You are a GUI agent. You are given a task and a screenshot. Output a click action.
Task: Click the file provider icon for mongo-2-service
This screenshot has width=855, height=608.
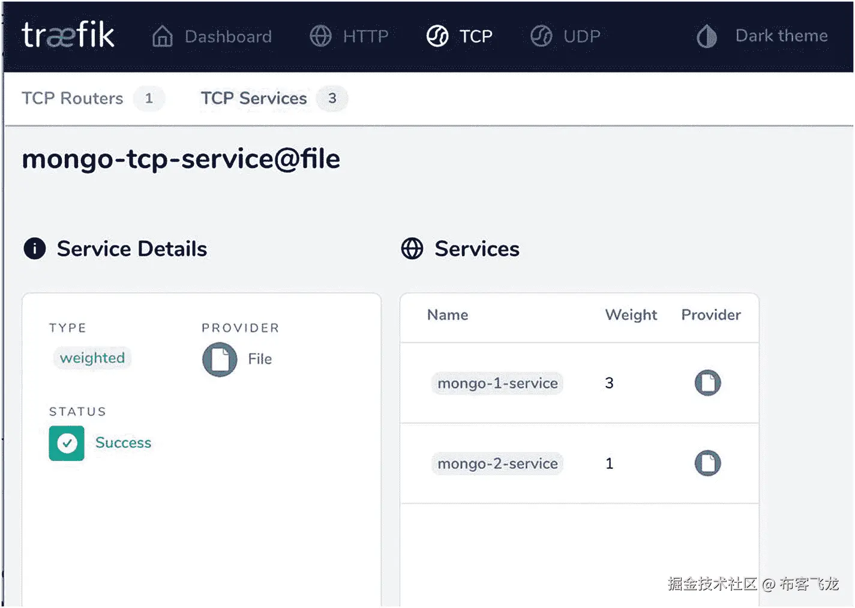pos(707,463)
